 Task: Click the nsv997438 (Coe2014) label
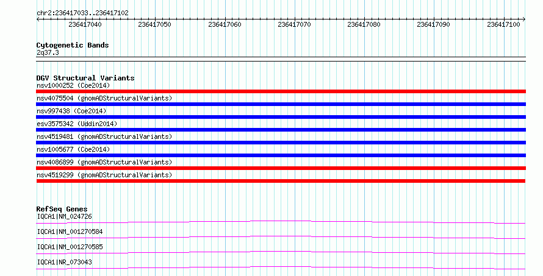point(71,111)
